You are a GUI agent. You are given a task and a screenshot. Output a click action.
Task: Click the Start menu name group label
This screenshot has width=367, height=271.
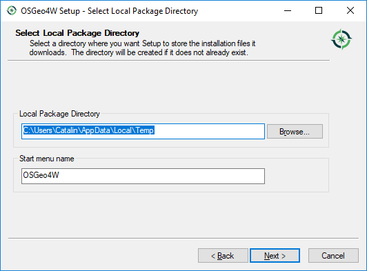(47, 159)
